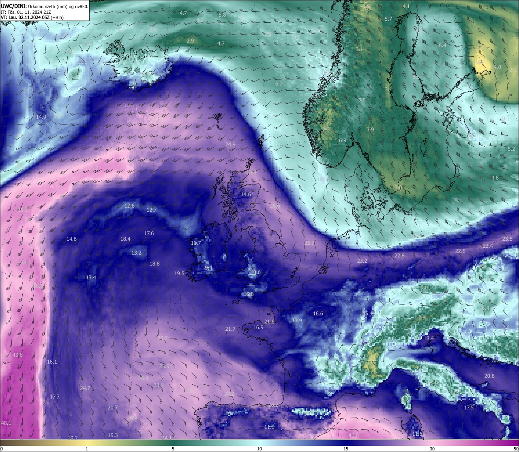Click the 11.2 value label
The height and width of the screenshot is (452, 519).
pyautogui.click(x=28, y=91)
